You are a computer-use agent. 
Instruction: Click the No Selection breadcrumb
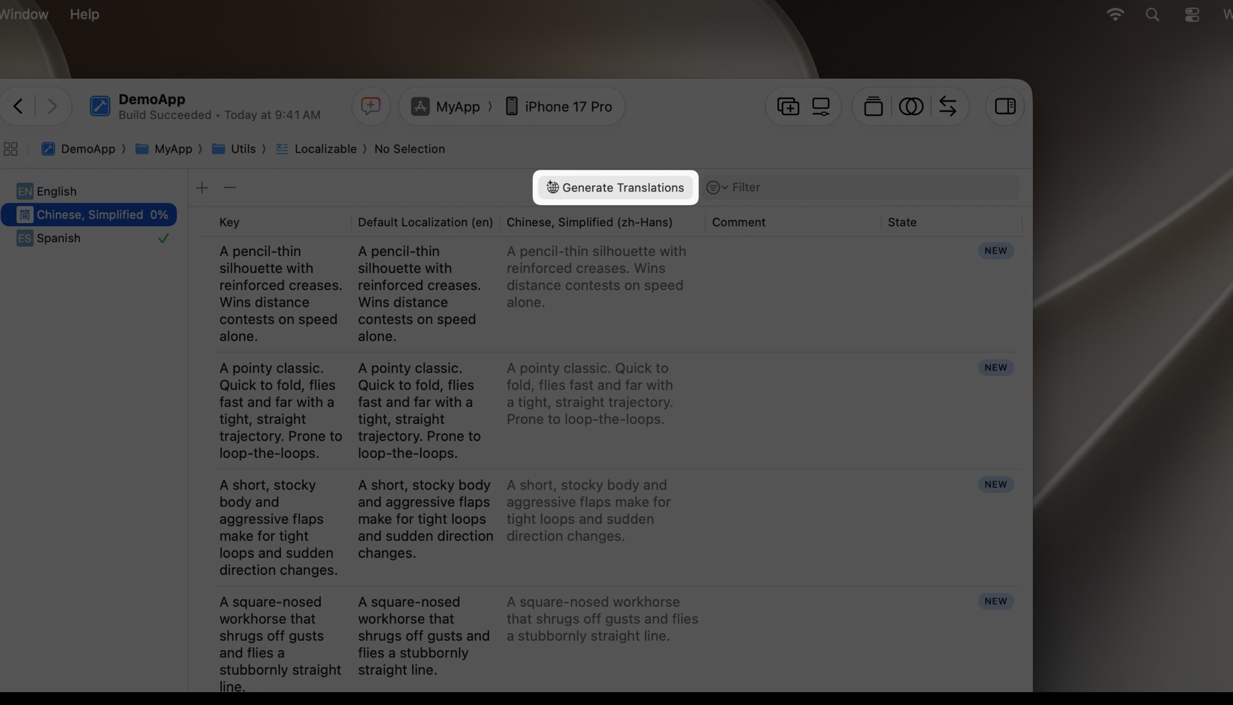[x=409, y=149]
